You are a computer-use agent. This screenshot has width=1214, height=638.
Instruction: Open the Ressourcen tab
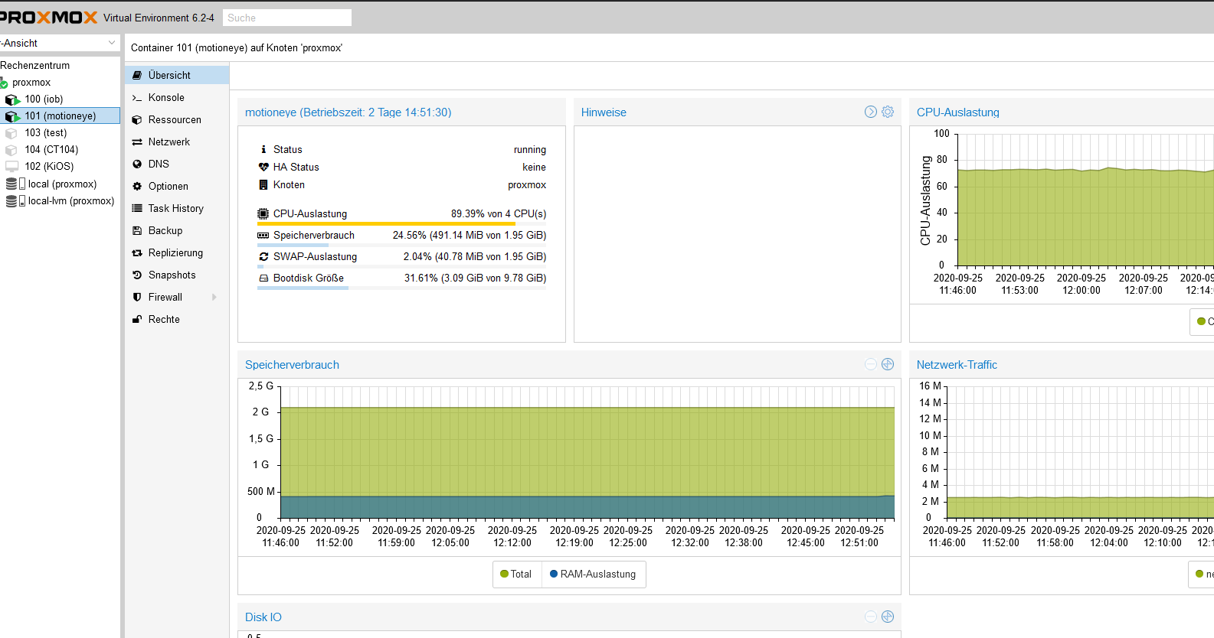point(177,119)
